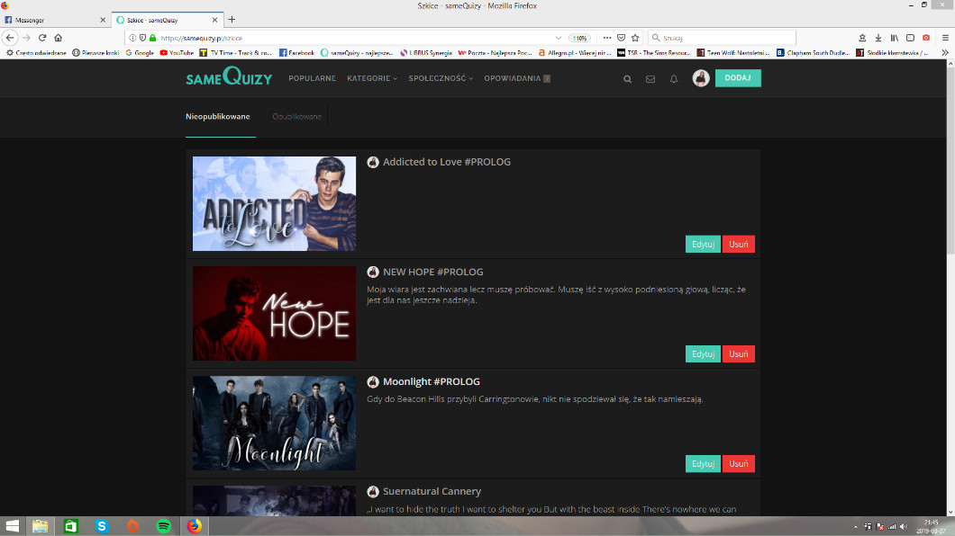Click the site search magnifier icon

tap(628, 79)
